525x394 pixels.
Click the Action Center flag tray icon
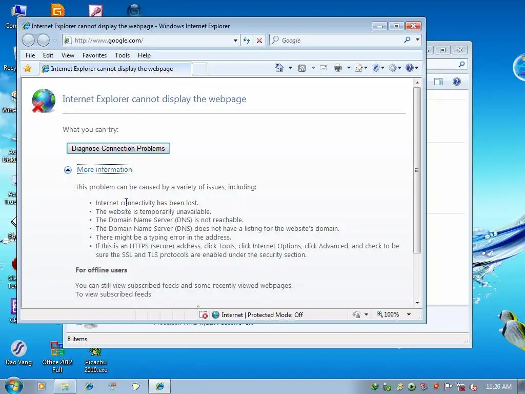[448, 387]
